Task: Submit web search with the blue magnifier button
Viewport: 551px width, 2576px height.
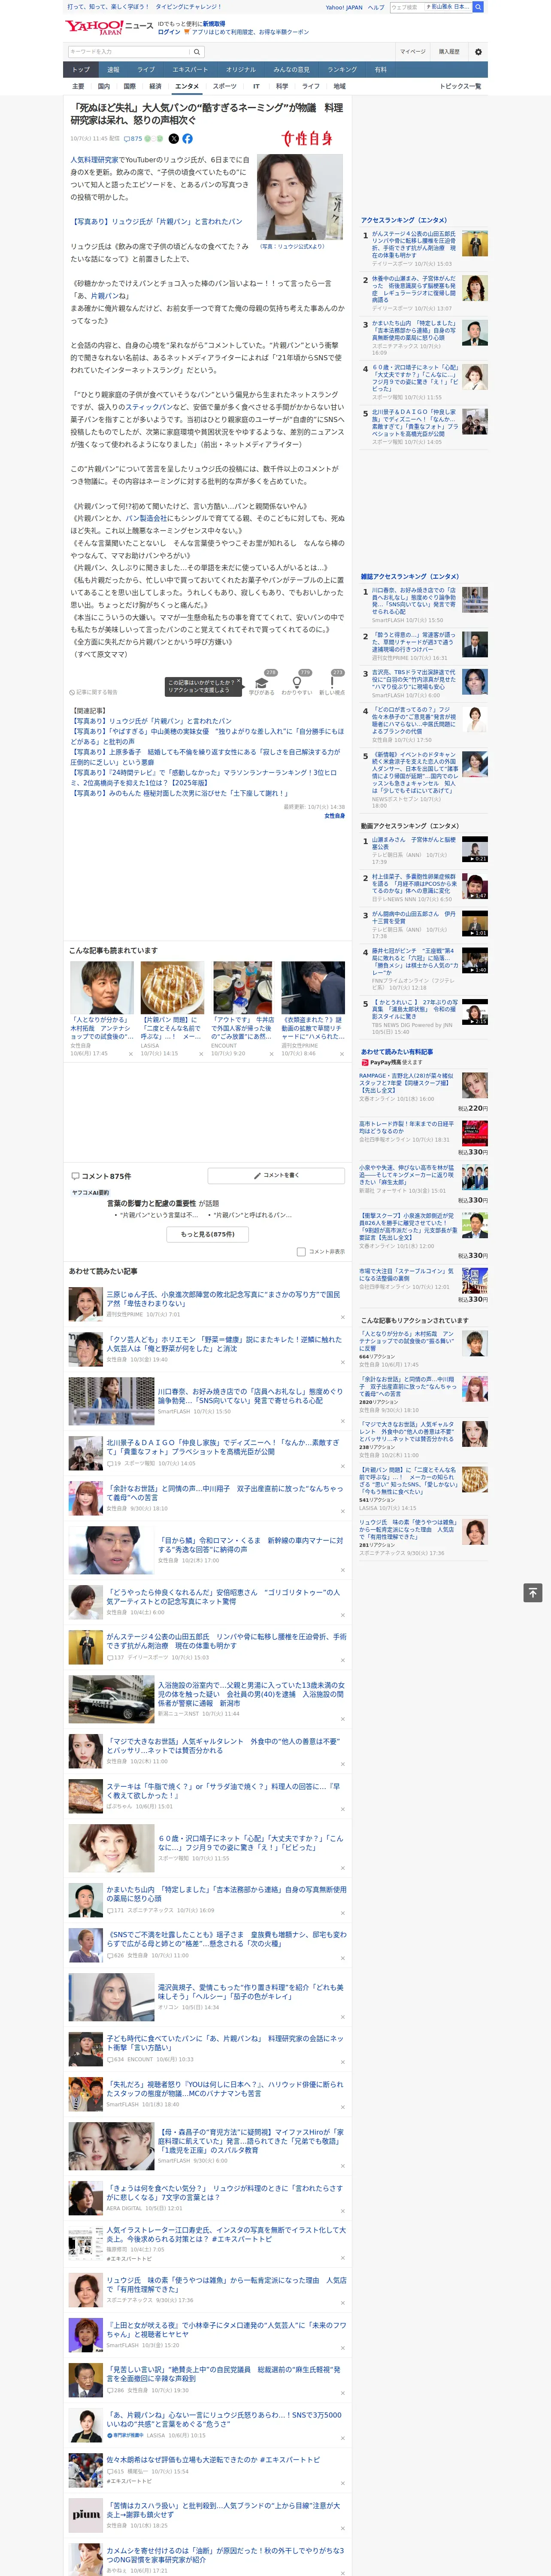Action: tap(478, 7)
